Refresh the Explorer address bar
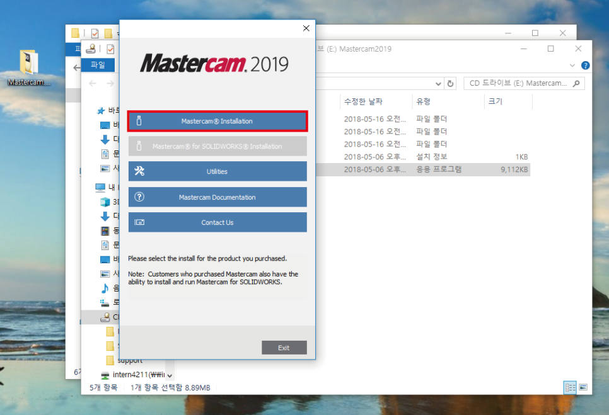 [450, 83]
